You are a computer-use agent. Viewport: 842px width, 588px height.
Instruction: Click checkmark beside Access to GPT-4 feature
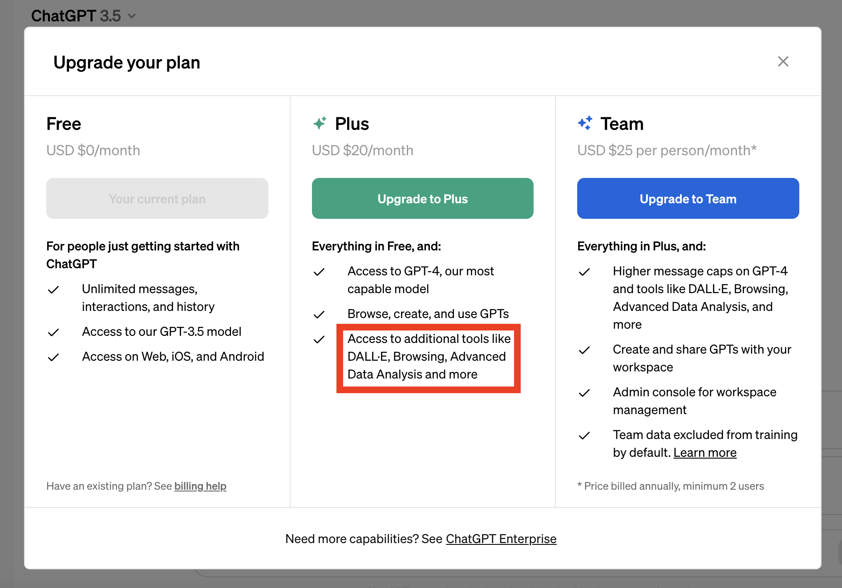tap(319, 272)
